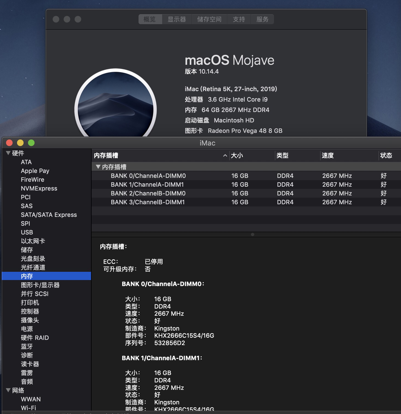Minimize the iMac system report window

coord(20,143)
